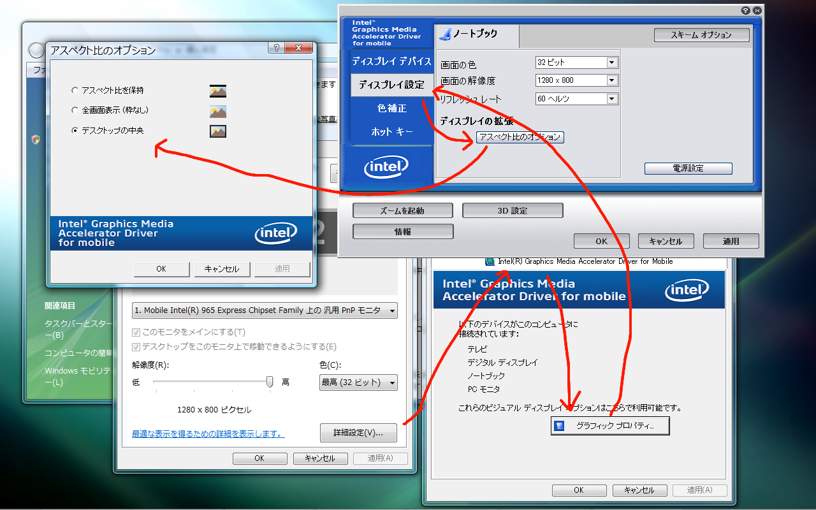This screenshot has width=816, height=510.
Task: Open the 色(C) dropdown showing 最高 (32 ビット)
Action: 358,382
